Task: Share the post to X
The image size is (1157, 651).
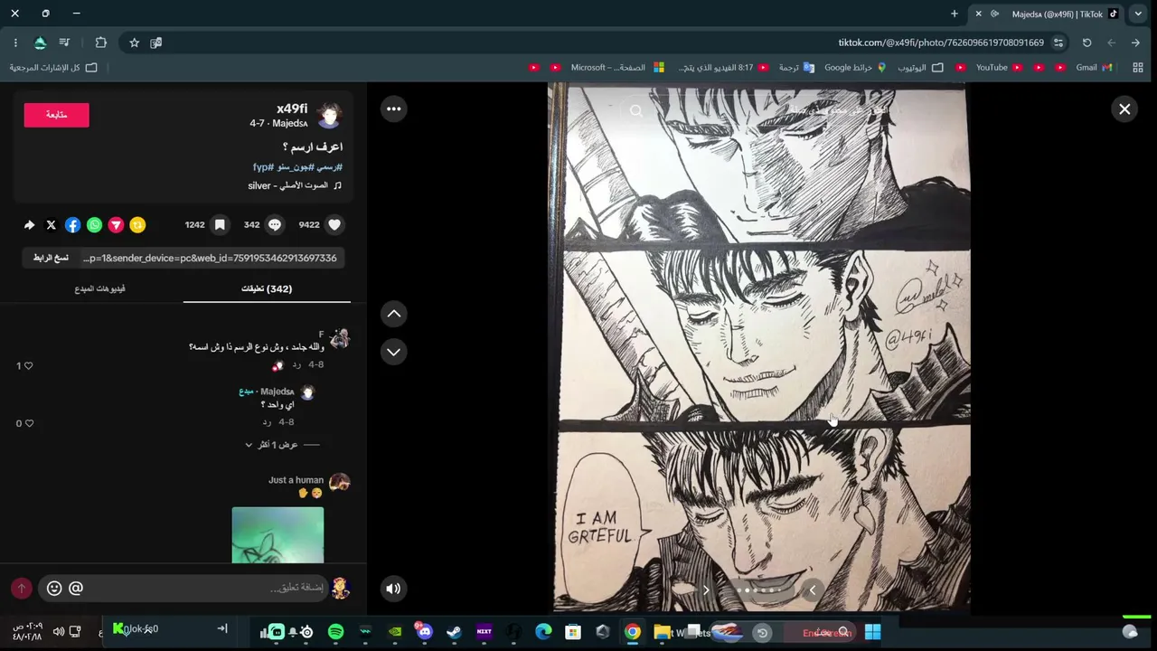Action: [x=51, y=225]
